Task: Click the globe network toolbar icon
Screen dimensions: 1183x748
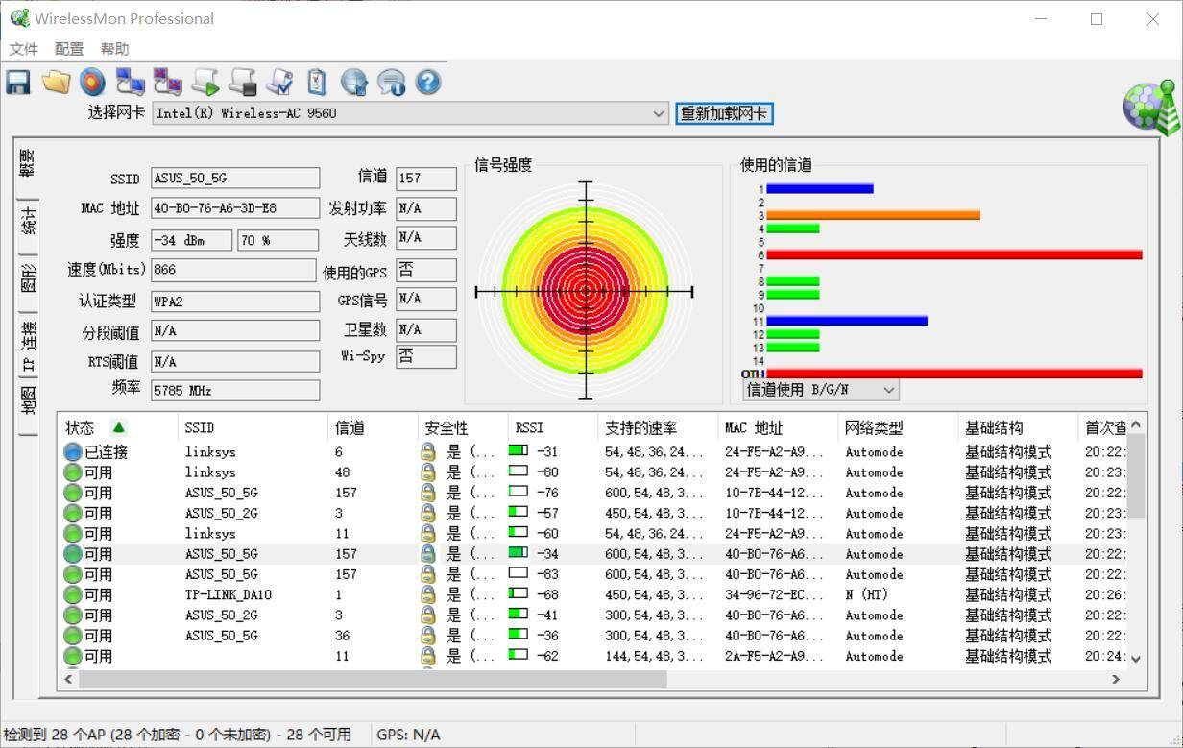Action: tap(353, 83)
